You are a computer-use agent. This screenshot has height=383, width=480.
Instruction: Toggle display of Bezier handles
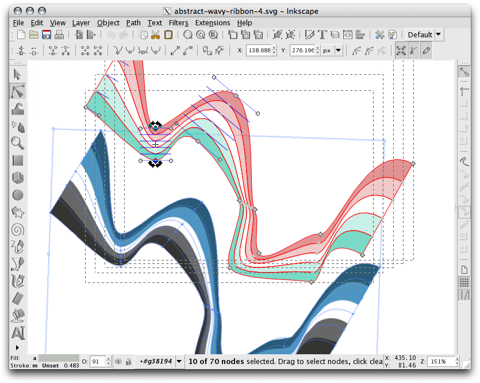(413, 50)
